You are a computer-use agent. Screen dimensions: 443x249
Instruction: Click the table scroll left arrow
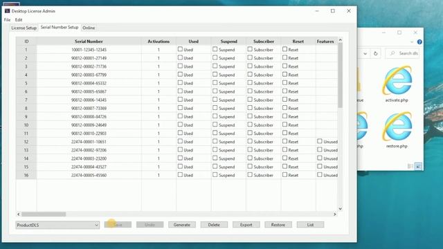tap(19, 214)
